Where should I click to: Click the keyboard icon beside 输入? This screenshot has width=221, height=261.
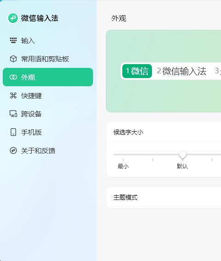(13, 40)
